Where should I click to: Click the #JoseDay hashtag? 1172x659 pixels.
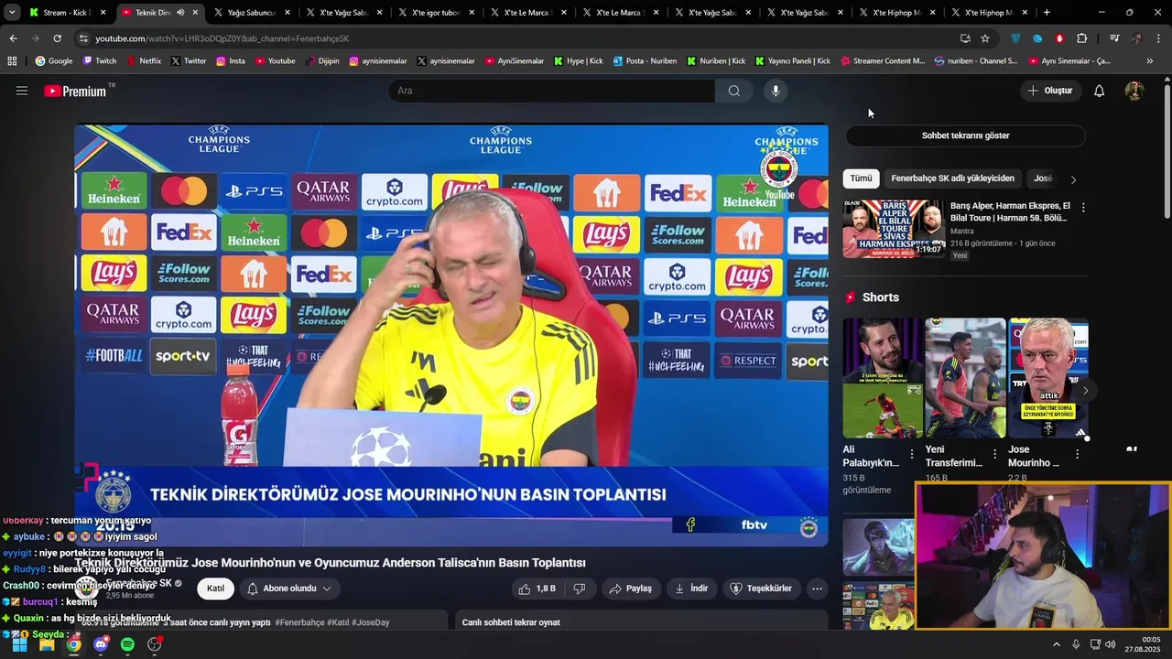click(369, 622)
